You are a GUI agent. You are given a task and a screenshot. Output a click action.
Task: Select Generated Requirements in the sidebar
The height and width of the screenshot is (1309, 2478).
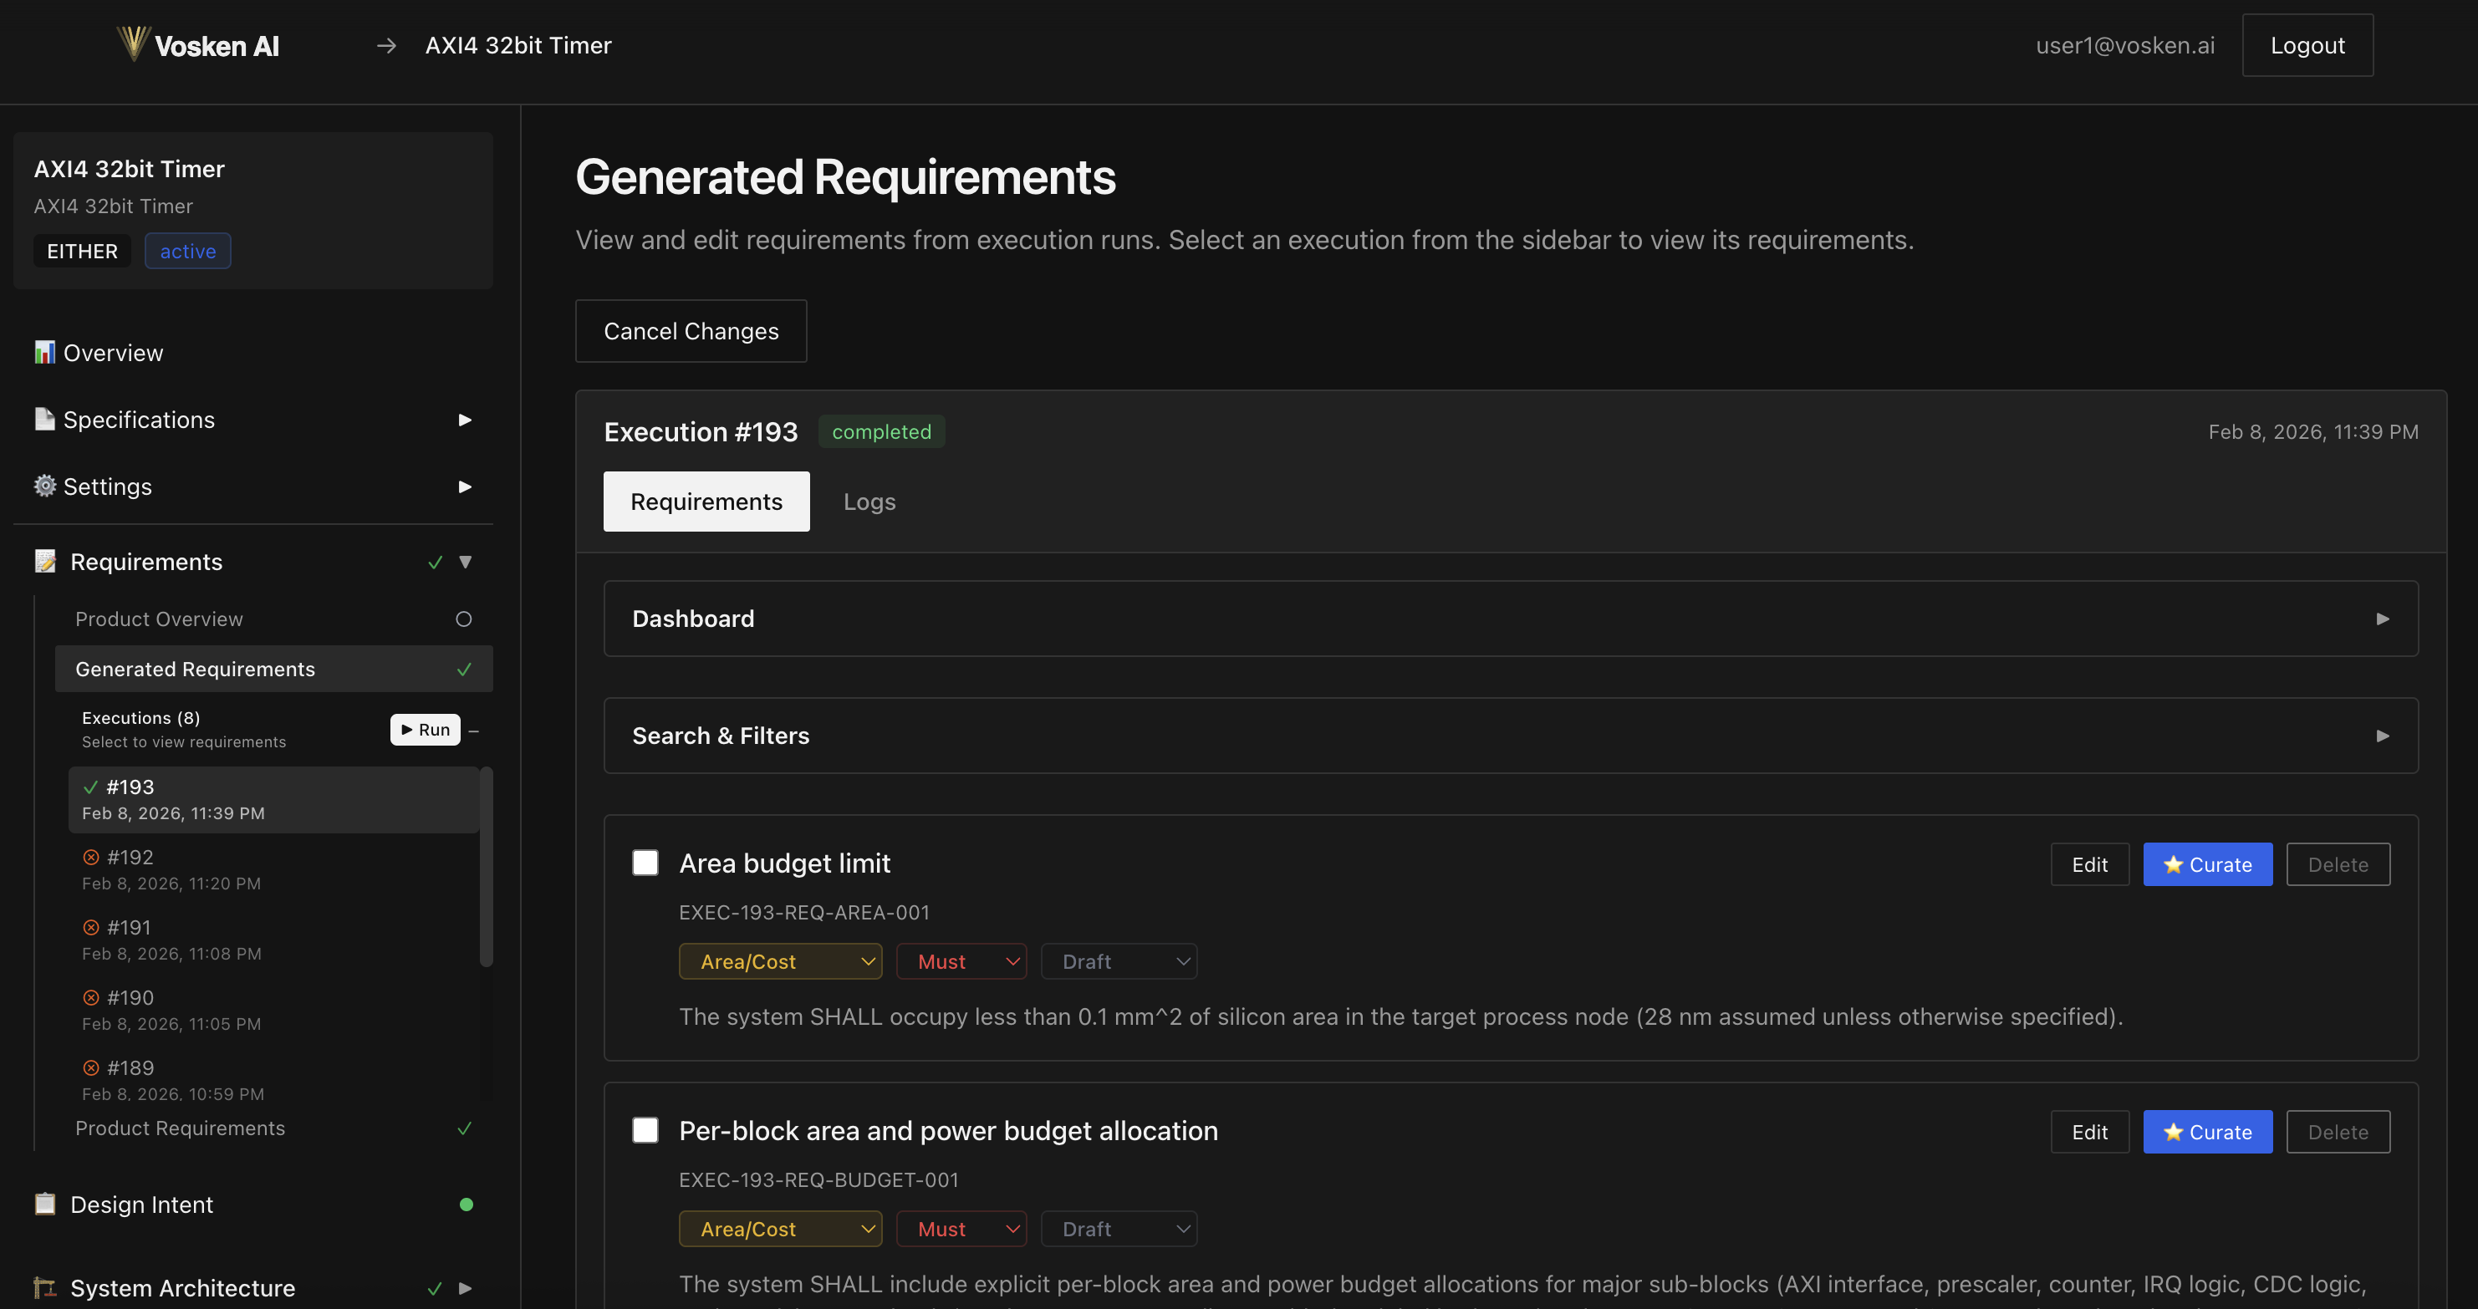coord(196,669)
